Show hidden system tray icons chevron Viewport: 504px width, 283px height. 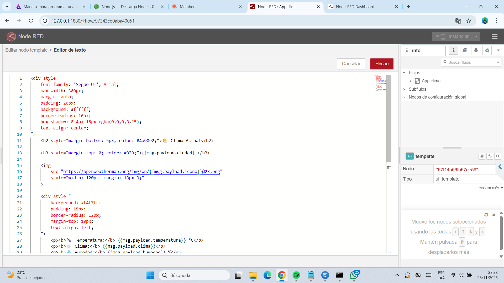click(397, 275)
